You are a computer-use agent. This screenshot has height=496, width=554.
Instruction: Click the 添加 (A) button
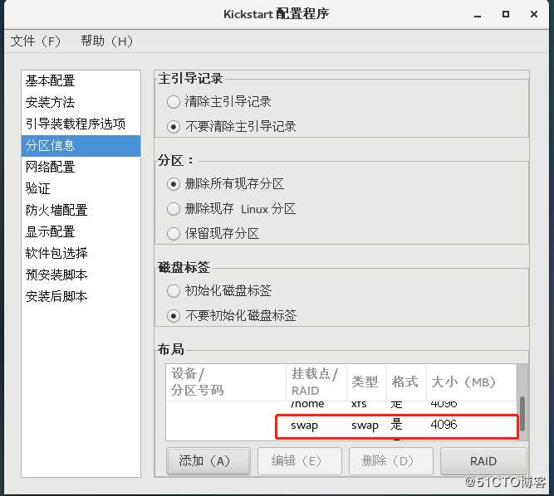coord(208,461)
